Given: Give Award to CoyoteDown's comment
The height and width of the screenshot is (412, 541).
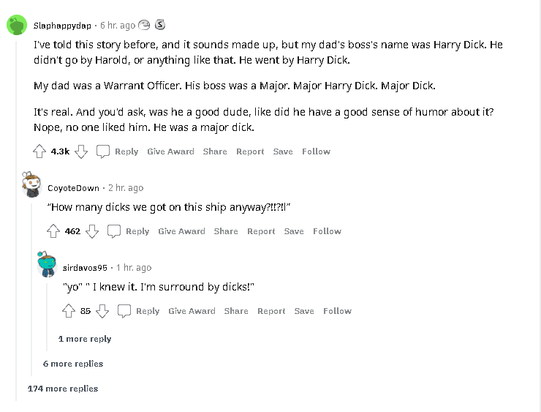Looking at the screenshot, I should (x=181, y=231).
